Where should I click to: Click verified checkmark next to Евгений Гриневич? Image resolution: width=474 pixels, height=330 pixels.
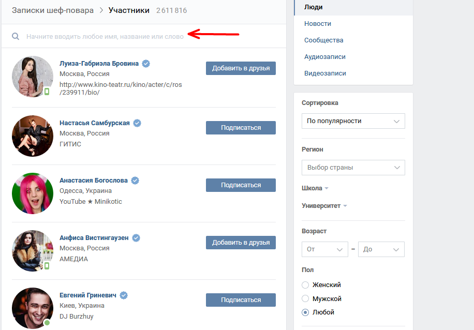coord(124,295)
